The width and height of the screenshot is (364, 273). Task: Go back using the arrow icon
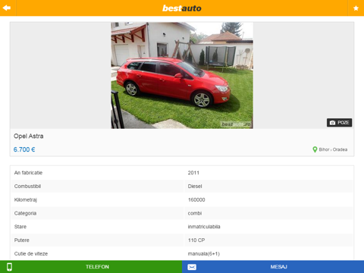coord(7,8)
